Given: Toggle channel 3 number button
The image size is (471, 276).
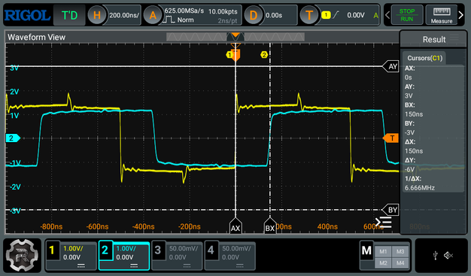Looking at the screenshot, I should (x=158, y=250).
